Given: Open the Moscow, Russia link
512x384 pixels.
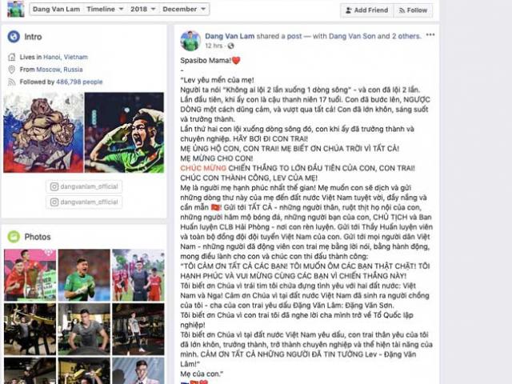Looking at the screenshot, I should click(59, 70).
